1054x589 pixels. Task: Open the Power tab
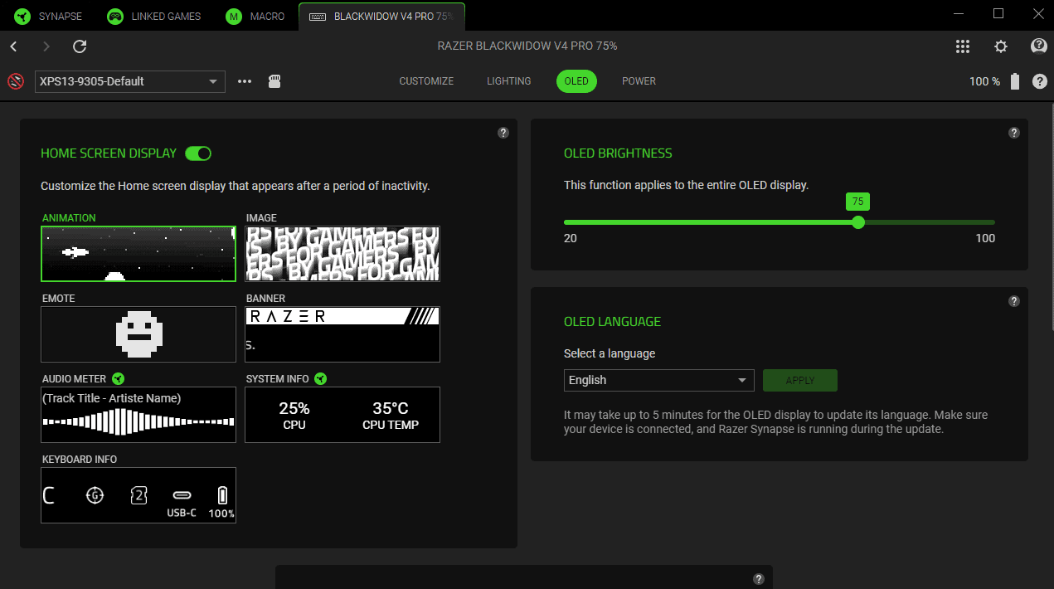click(x=639, y=81)
